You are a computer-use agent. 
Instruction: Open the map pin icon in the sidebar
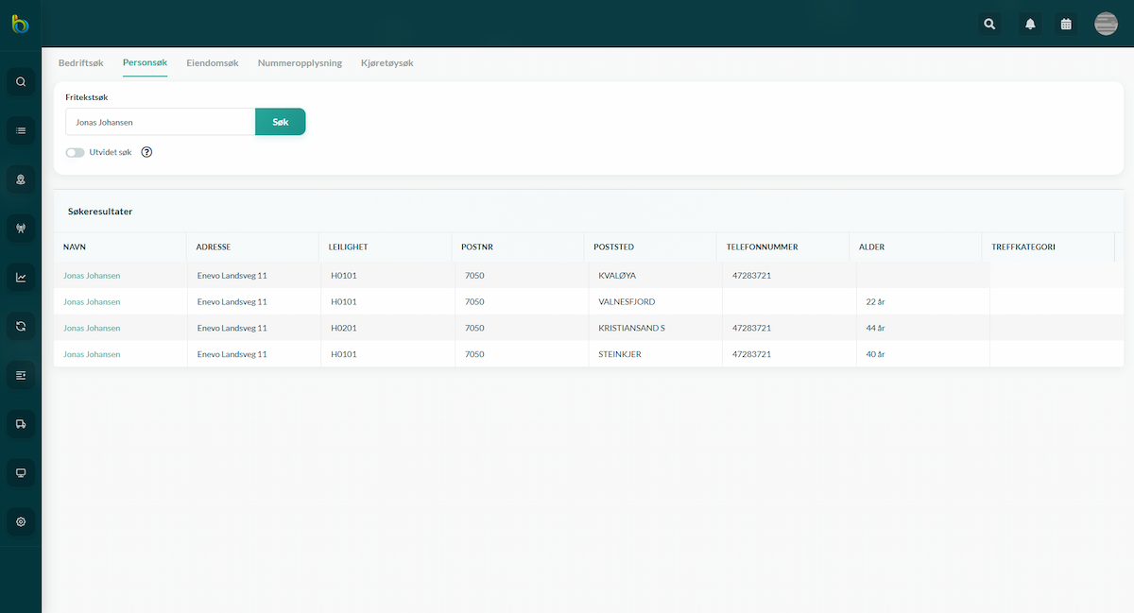click(x=21, y=179)
